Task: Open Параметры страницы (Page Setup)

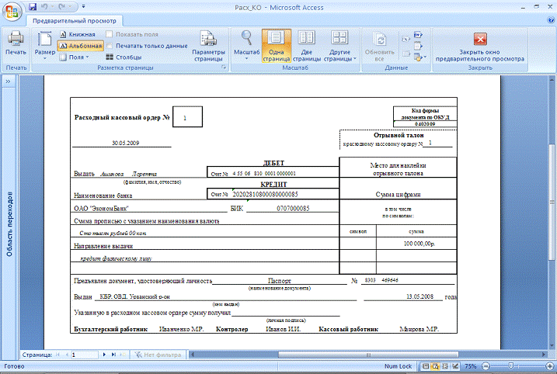Action: click(208, 46)
